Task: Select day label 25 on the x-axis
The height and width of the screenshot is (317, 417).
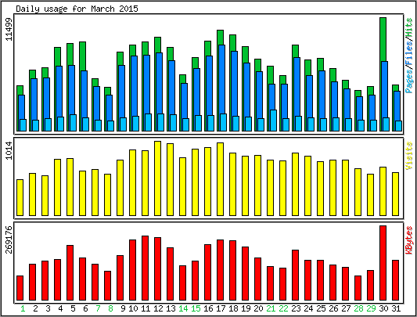Action: pyautogui.click(x=321, y=308)
